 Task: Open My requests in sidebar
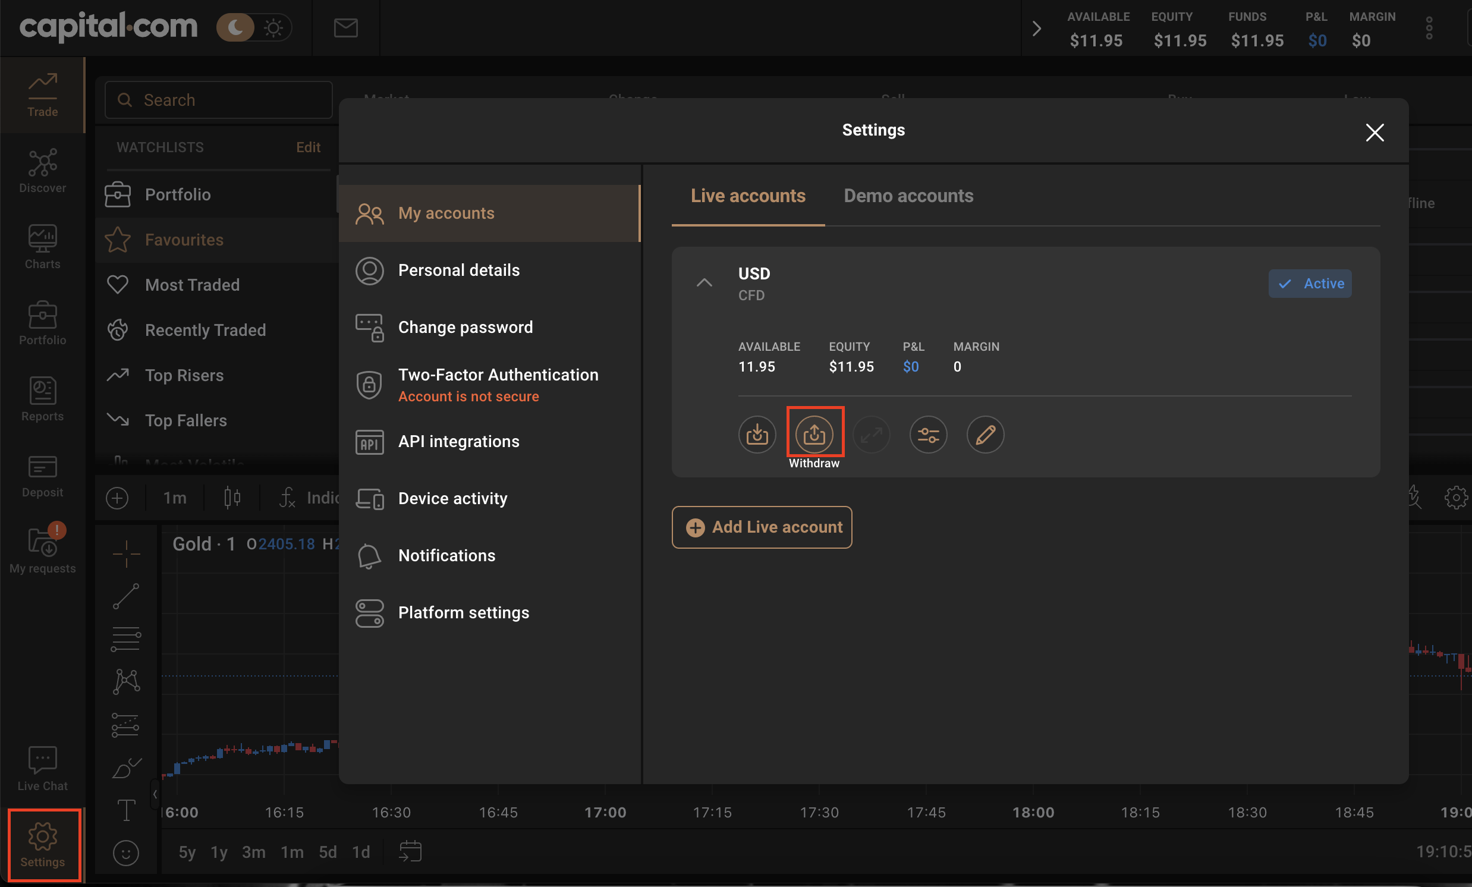42,550
